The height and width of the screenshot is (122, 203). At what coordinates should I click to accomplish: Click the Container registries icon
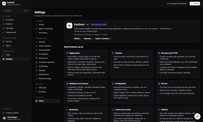click(x=37, y=62)
